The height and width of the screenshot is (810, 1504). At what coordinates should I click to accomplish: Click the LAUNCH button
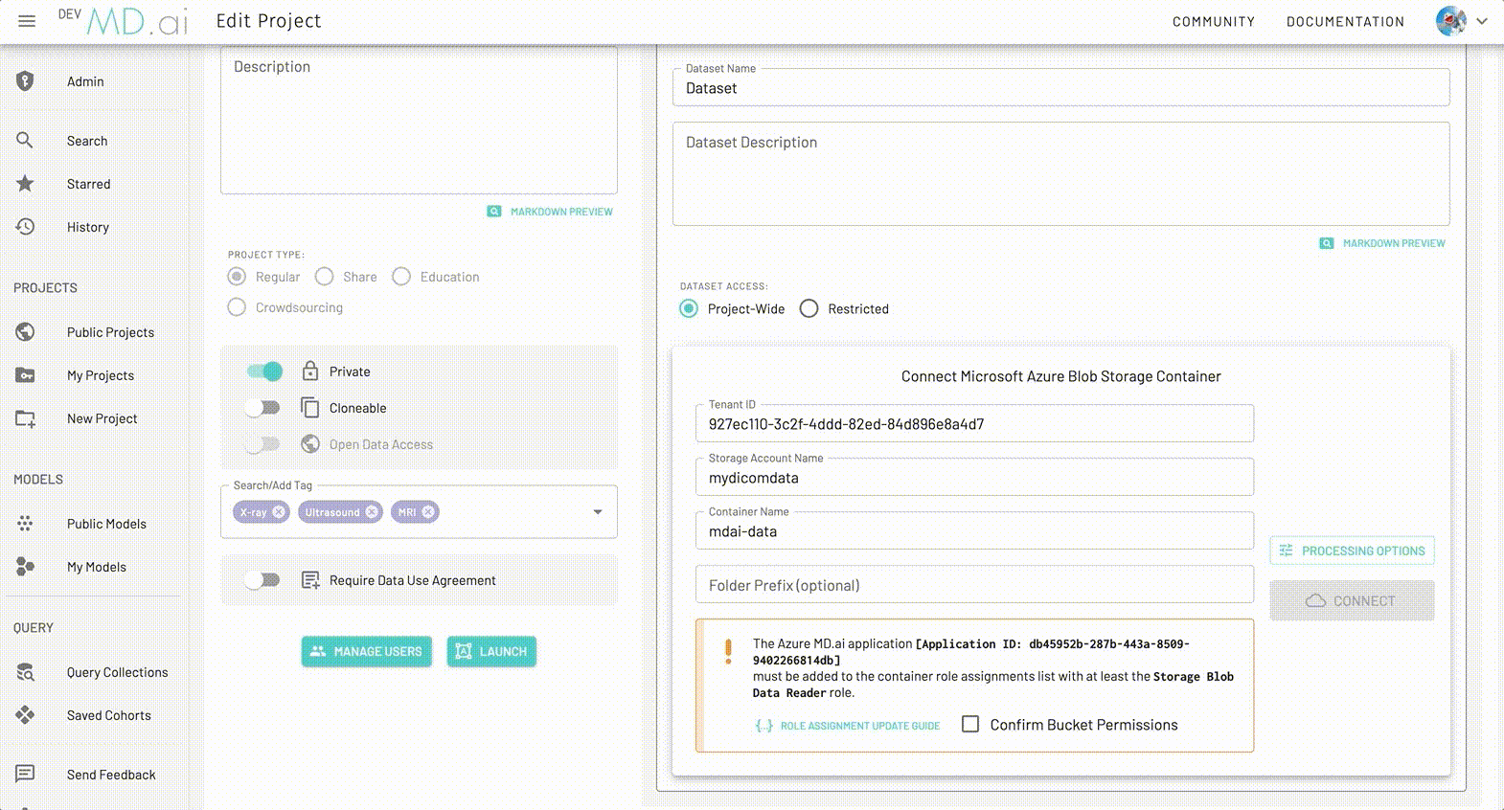(491, 651)
